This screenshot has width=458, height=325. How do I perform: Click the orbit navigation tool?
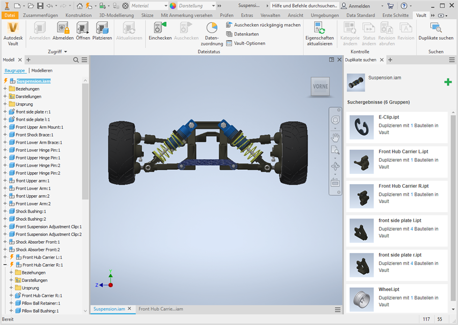pyautogui.click(x=335, y=166)
